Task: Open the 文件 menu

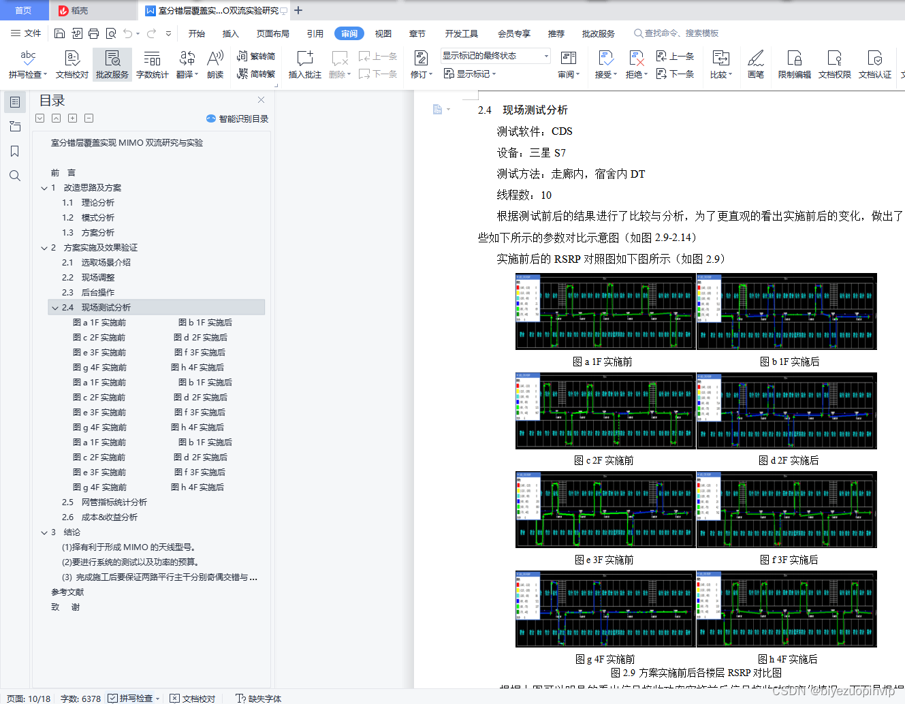Action: 26,33
